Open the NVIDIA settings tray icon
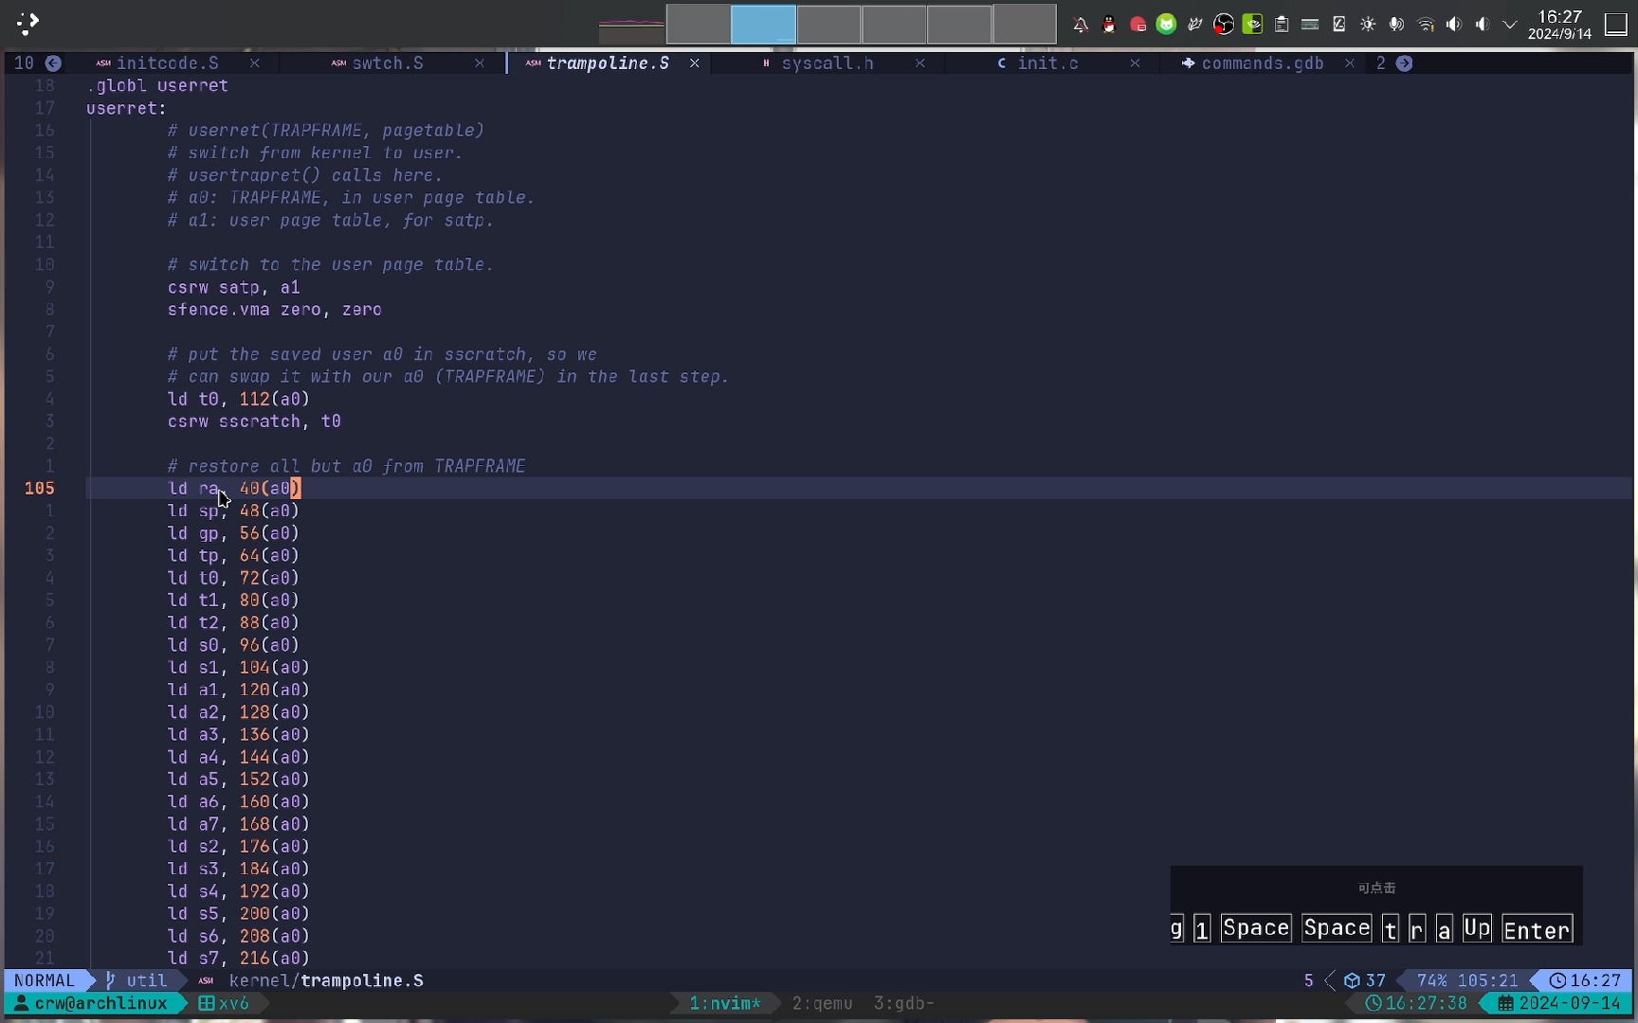 coord(1252,25)
